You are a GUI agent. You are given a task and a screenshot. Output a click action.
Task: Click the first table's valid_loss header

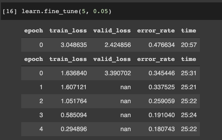pos(112,31)
